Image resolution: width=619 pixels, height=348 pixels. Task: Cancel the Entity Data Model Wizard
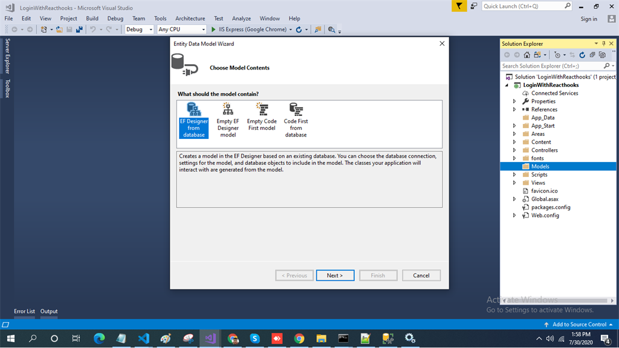[x=421, y=275]
